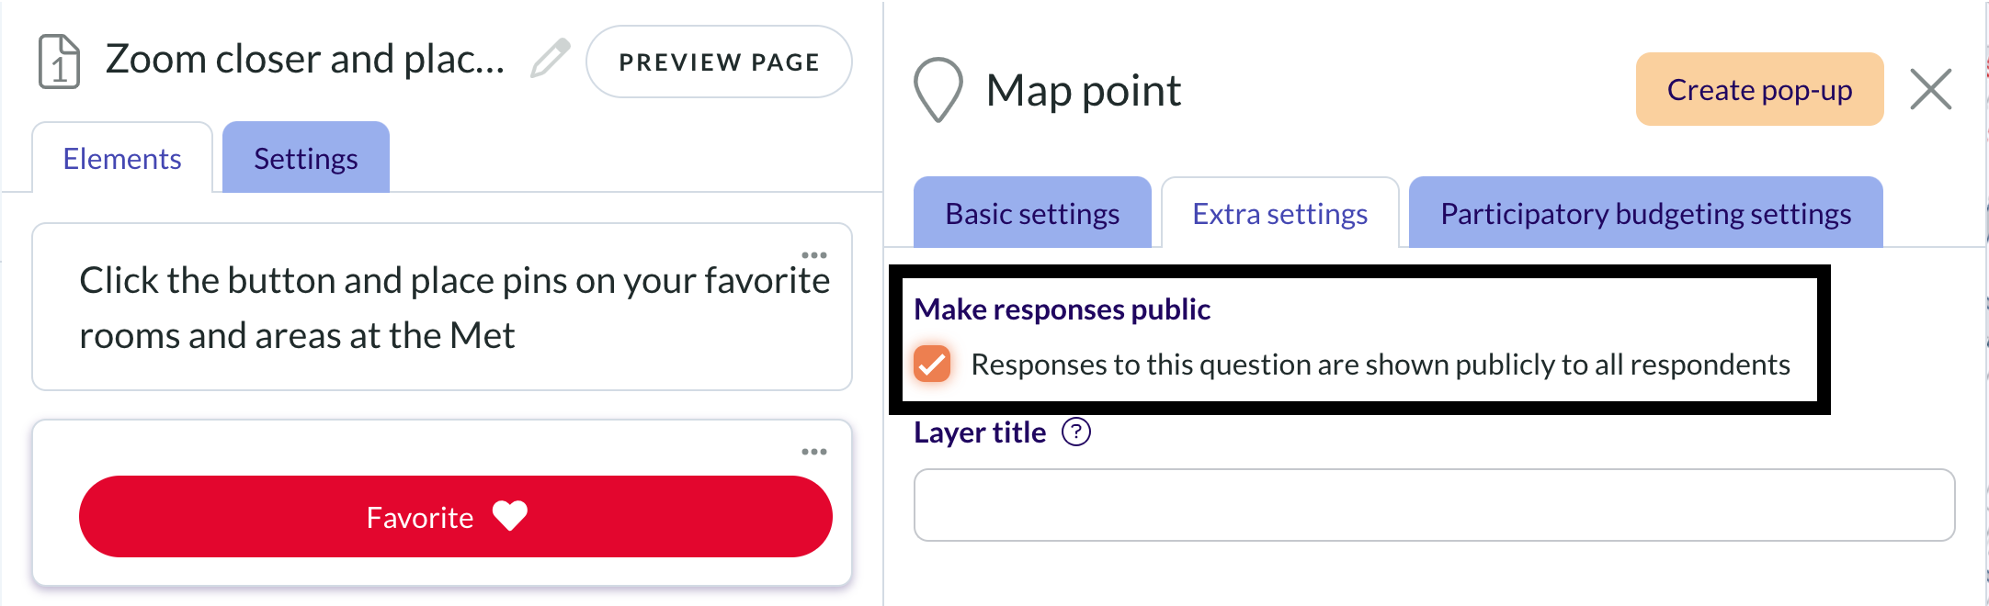Close the Map point panel

pos(1931,90)
